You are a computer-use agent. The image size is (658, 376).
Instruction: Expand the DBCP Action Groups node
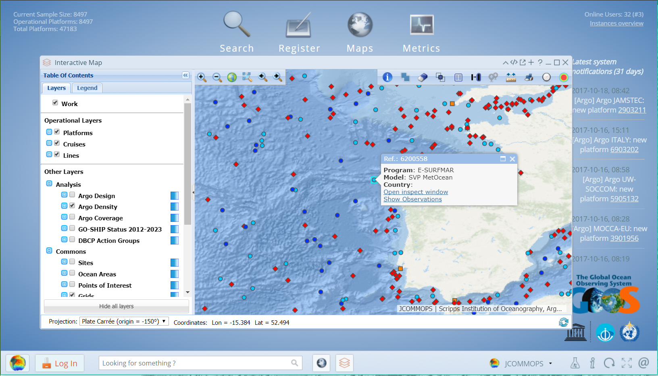click(64, 239)
